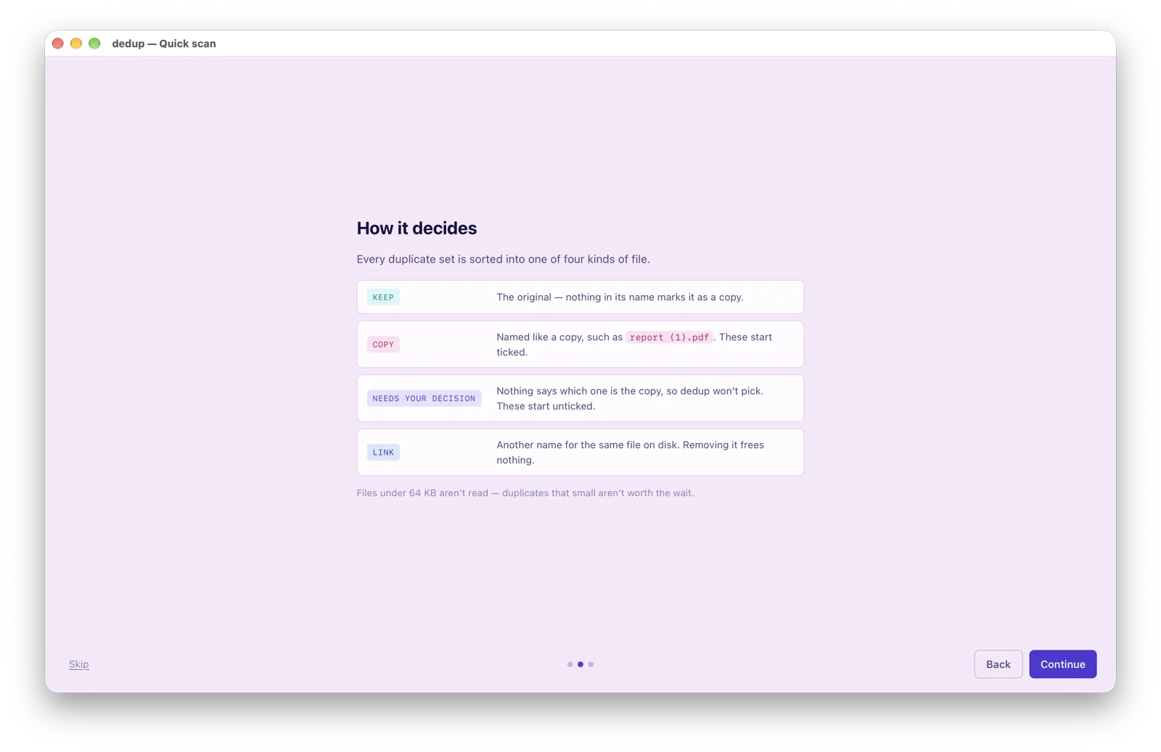Click the Continue button

click(x=1062, y=664)
